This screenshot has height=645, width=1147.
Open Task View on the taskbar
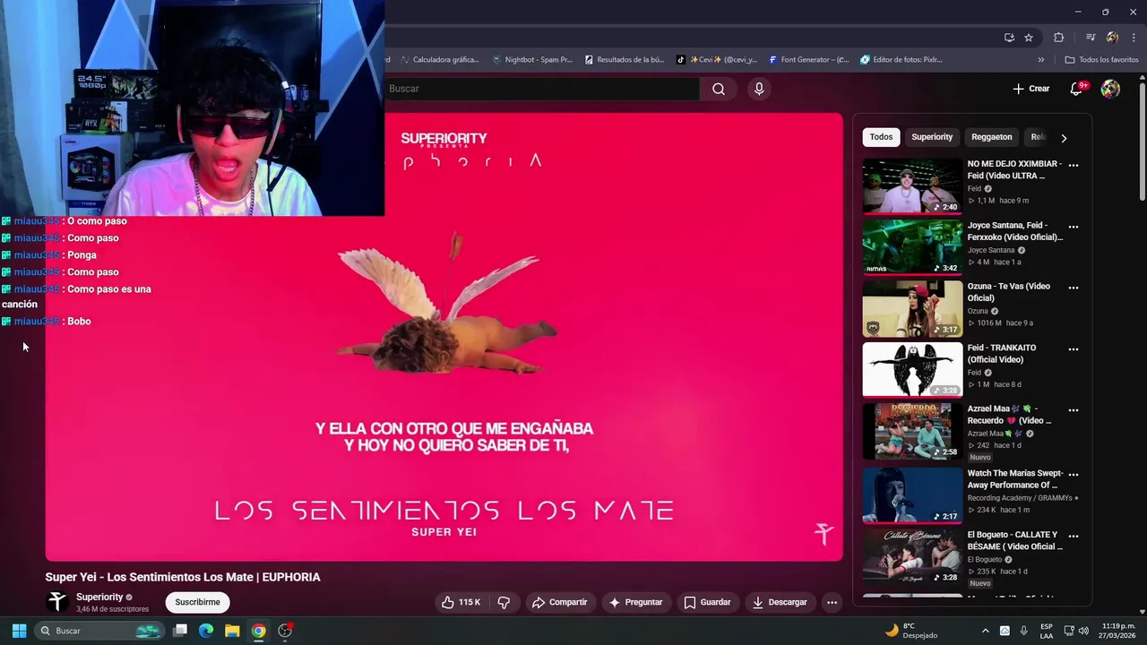tap(180, 631)
